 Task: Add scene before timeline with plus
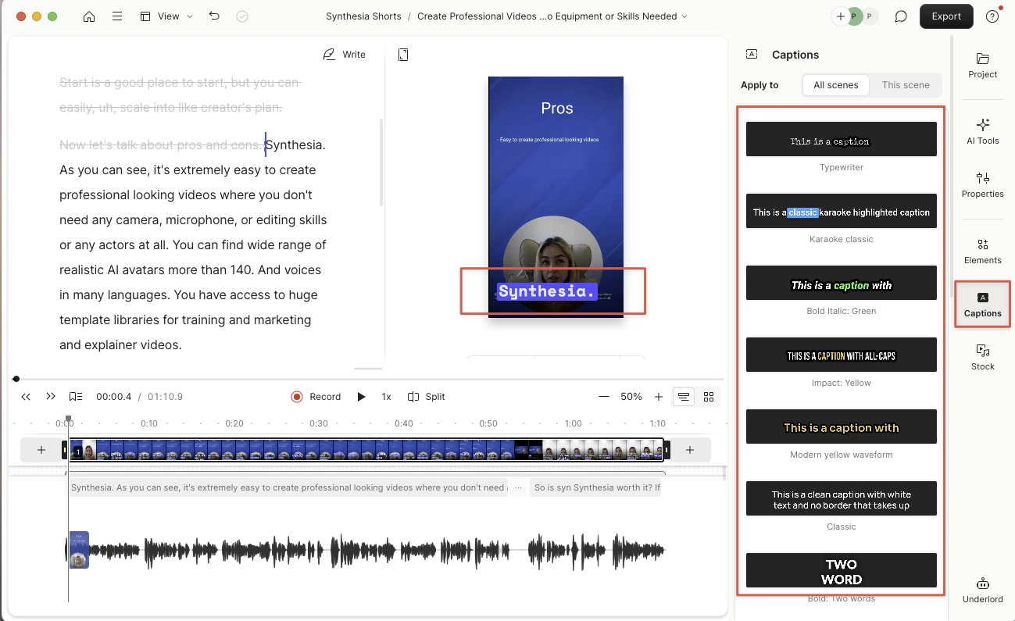click(42, 450)
